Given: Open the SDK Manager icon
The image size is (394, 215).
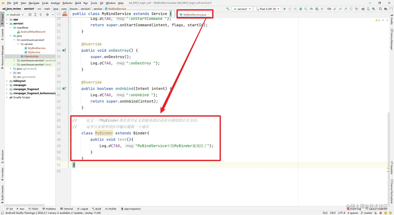Looking at the screenshot, I should tap(373, 9).
